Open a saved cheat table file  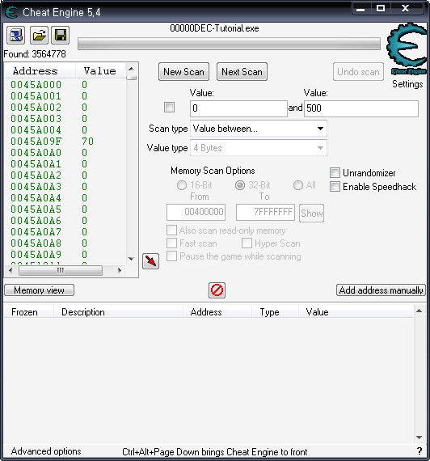click(x=39, y=36)
